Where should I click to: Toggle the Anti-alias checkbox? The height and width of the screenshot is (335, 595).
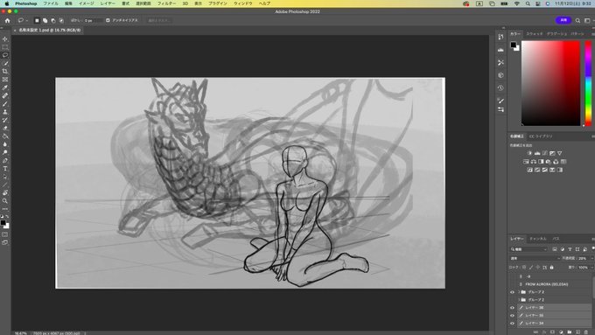tap(108, 20)
